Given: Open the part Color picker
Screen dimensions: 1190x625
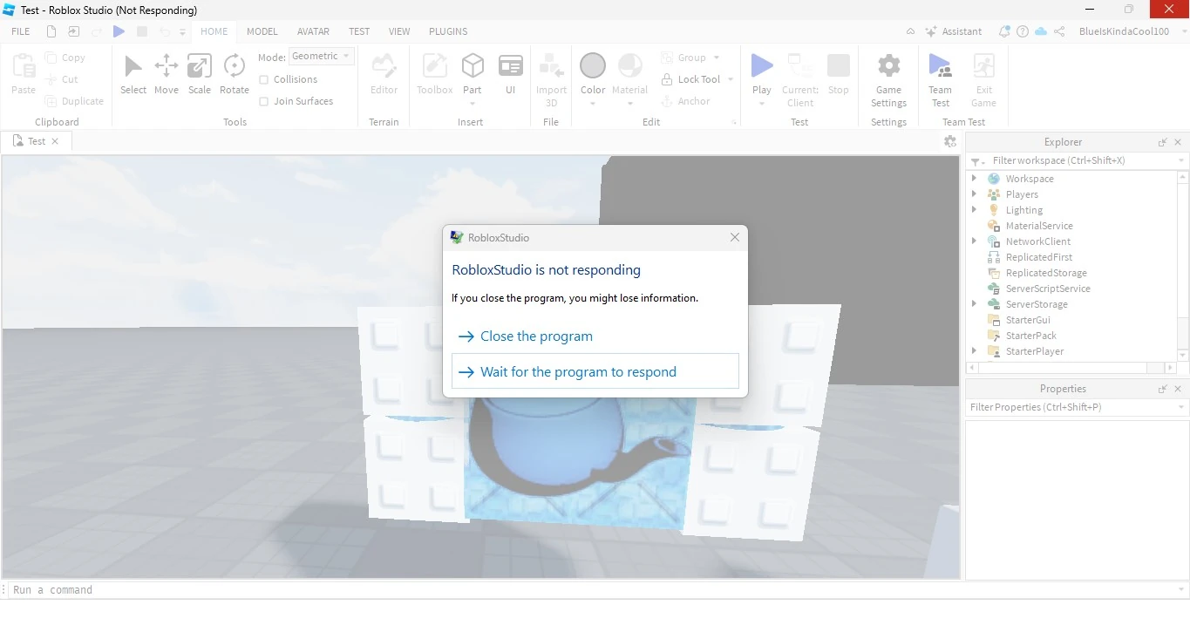Looking at the screenshot, I should tap(593, 64).
